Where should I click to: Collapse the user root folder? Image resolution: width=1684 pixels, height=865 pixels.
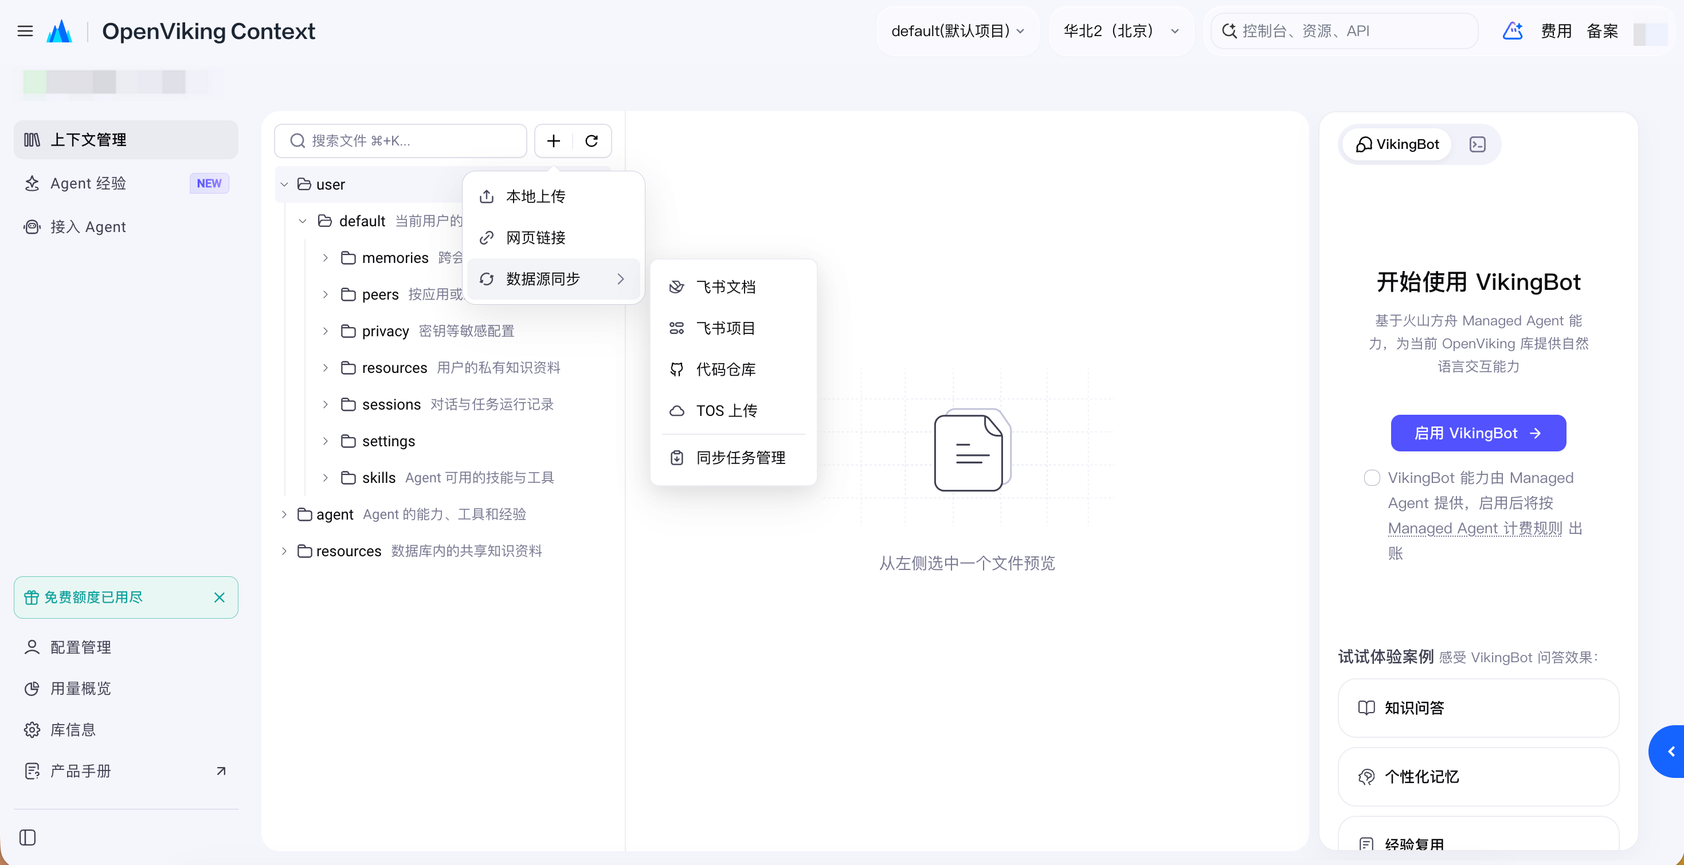pyautogui.click(x=284, y=184)
